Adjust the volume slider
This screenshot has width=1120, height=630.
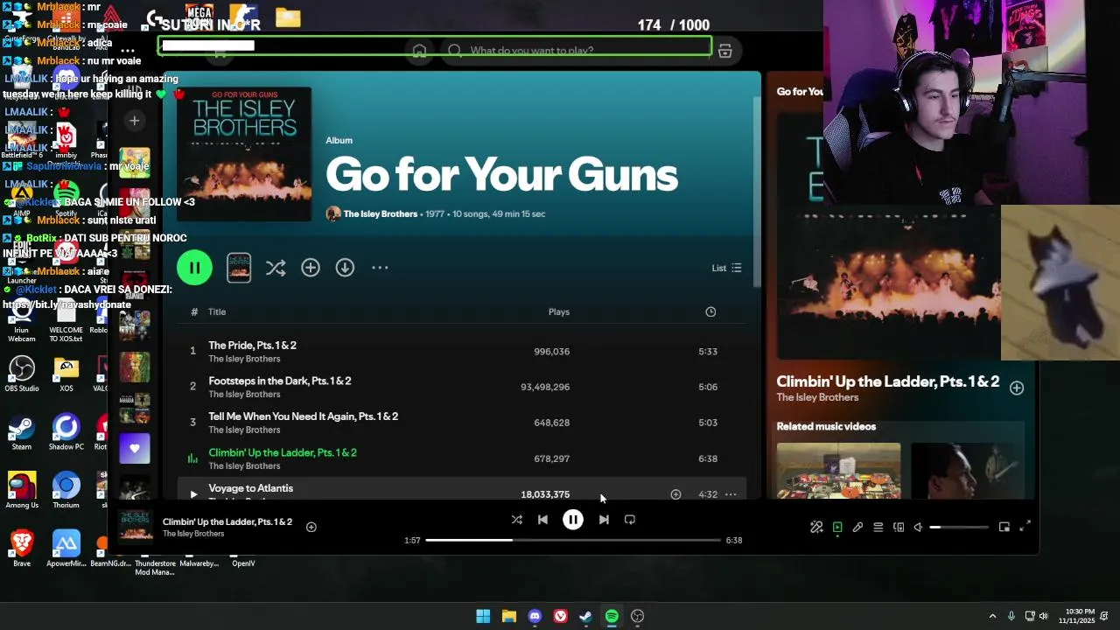[x=959, y=527]
